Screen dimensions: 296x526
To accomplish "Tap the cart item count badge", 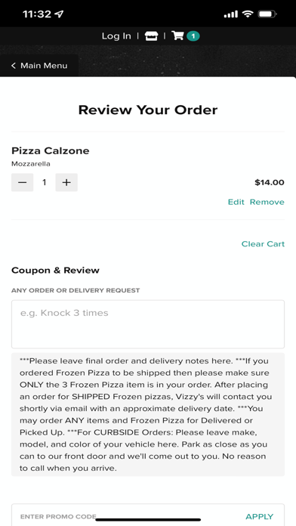I will click(193, 36).
